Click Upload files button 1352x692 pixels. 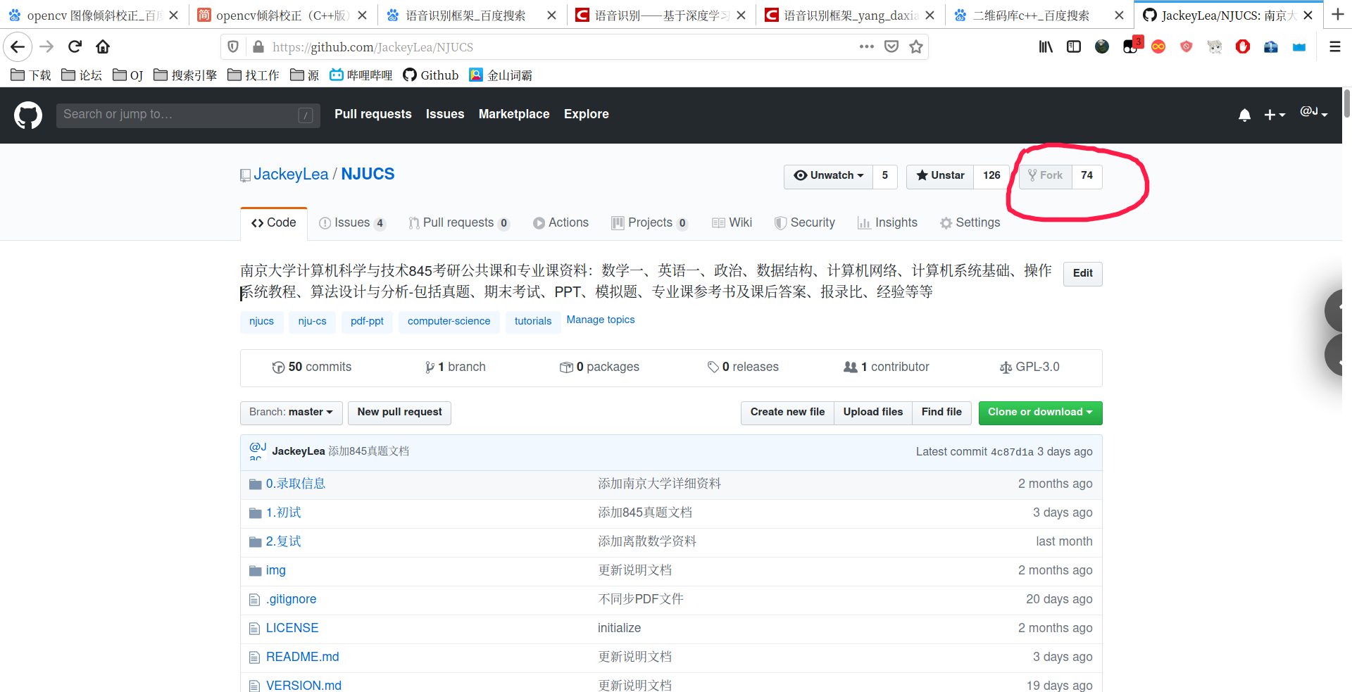pos(873,413)
